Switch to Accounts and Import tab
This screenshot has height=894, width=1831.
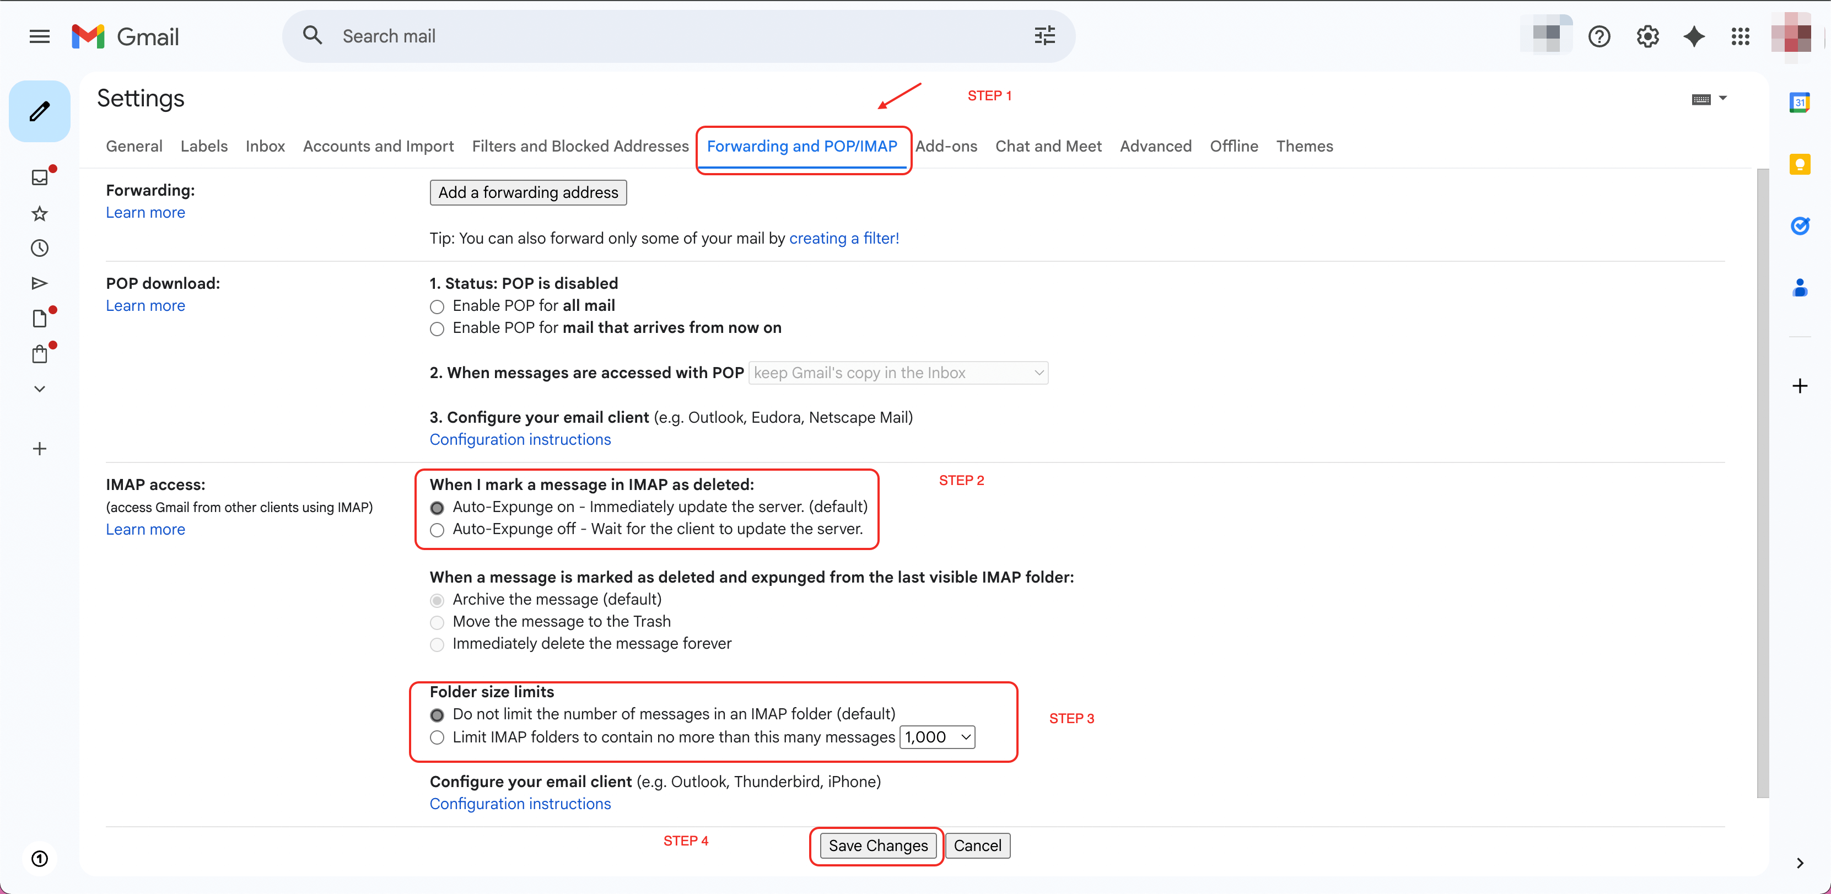pos(378,147)
